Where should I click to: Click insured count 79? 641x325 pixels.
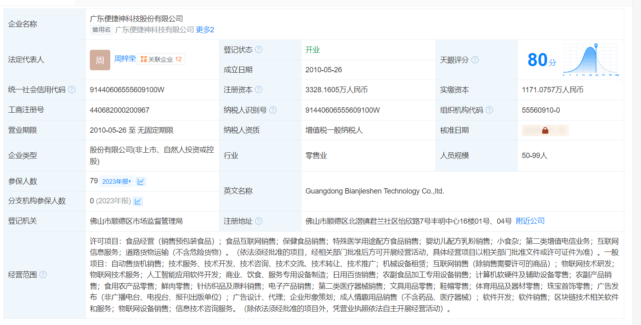94,181
